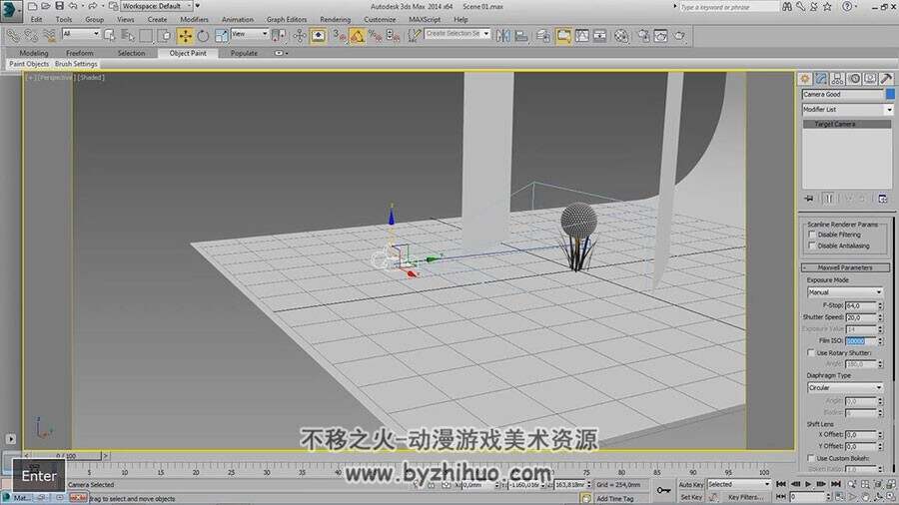Click the Key Filters button

point(745,497)
